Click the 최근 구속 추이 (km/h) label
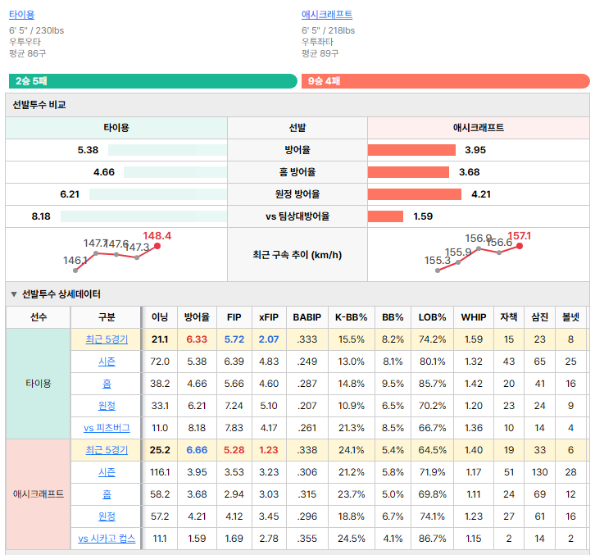This screenshot has width=595, height=555. (x=297, y=255)
